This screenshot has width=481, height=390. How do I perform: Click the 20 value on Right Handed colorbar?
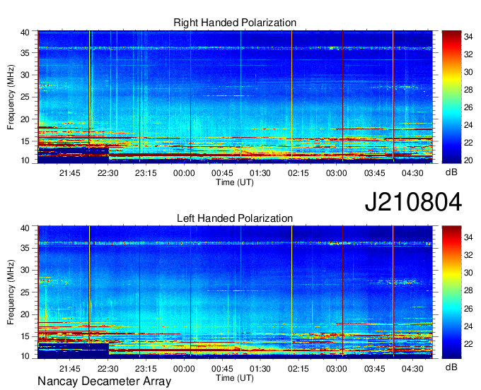[x=468, y=160]
